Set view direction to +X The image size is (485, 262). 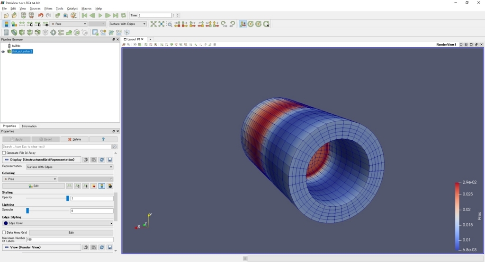(x=177, y=24)
